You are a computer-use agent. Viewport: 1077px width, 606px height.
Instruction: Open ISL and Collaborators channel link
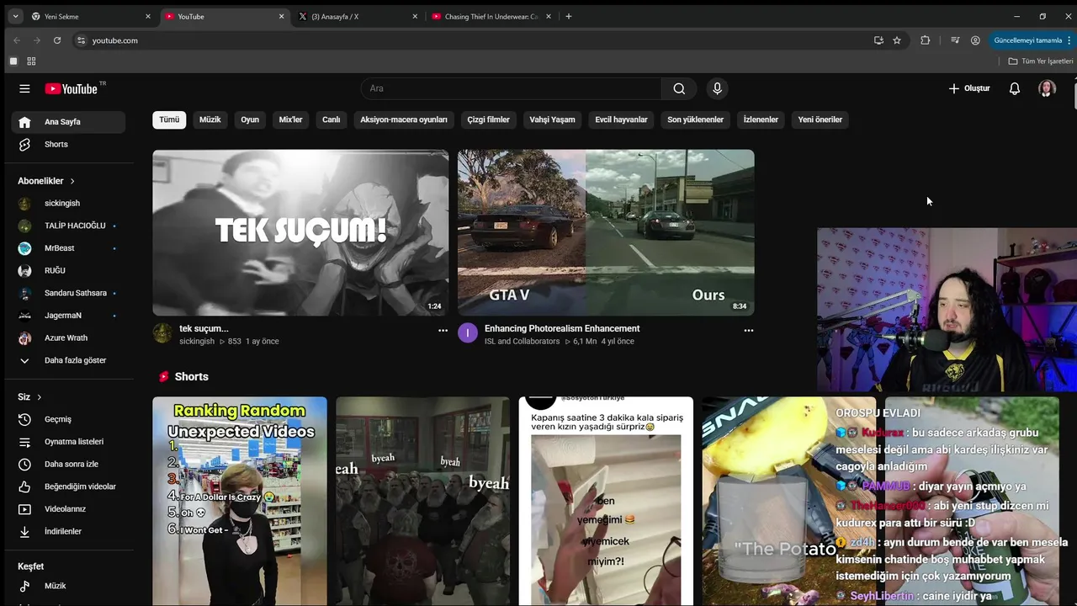coord(522,342)
